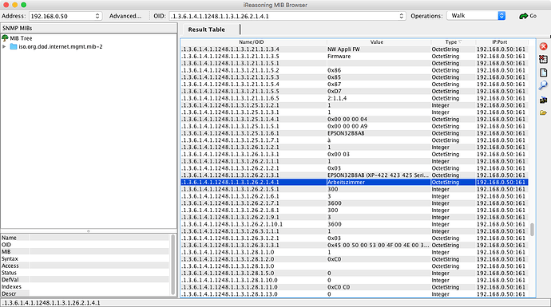Select the OID row .1.3.6.1.4.1.1248.1.1.3.1.28.1.2.0
This screenshot has width=551, height=307.
pos(355,259)
